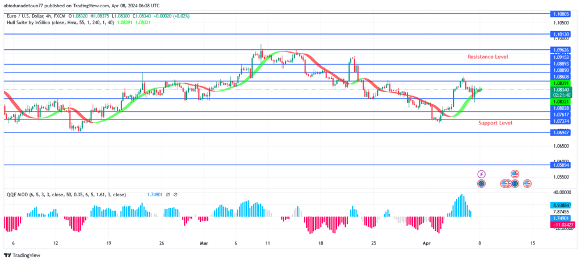Screen dimensions: 581x262
Task: Click the cyan 8.93884 QQE axis label
Action: 561,205
